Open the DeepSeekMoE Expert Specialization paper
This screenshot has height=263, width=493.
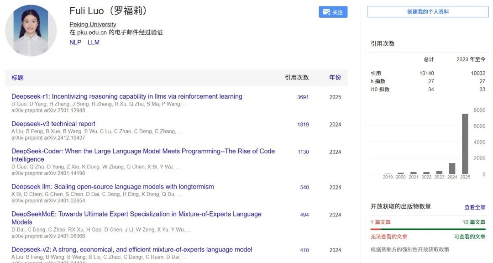pyautogui.click(x=136, y=218)
